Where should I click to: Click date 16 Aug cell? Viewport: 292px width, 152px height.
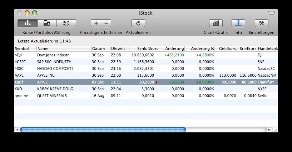coord(98,96)
